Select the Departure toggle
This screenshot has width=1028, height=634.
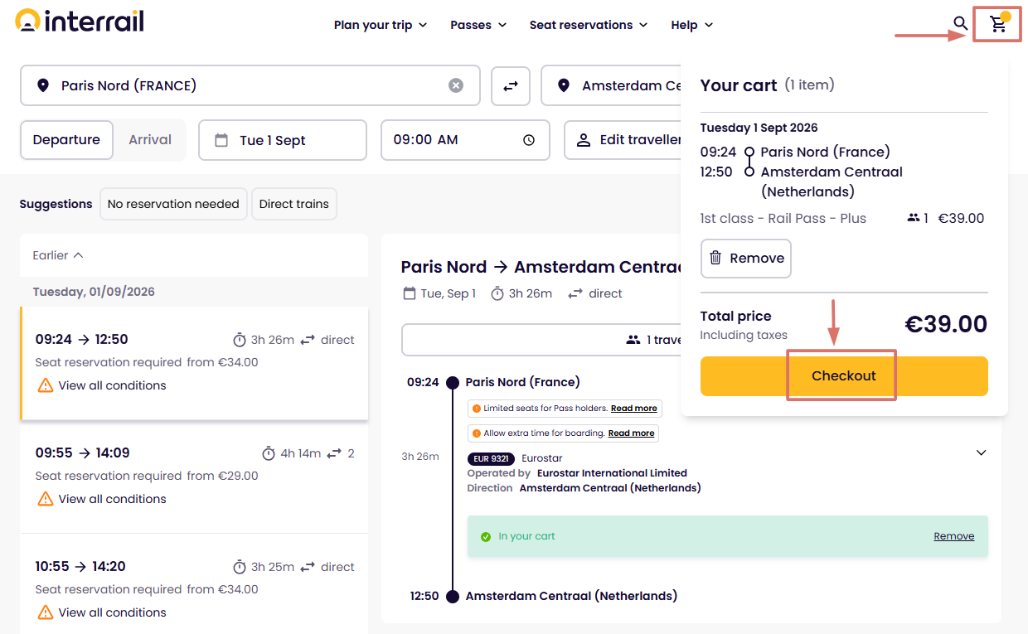pos(66,139)
